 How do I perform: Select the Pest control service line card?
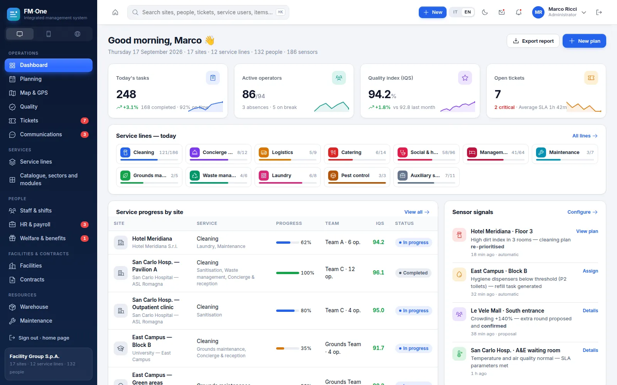(357, 177)
